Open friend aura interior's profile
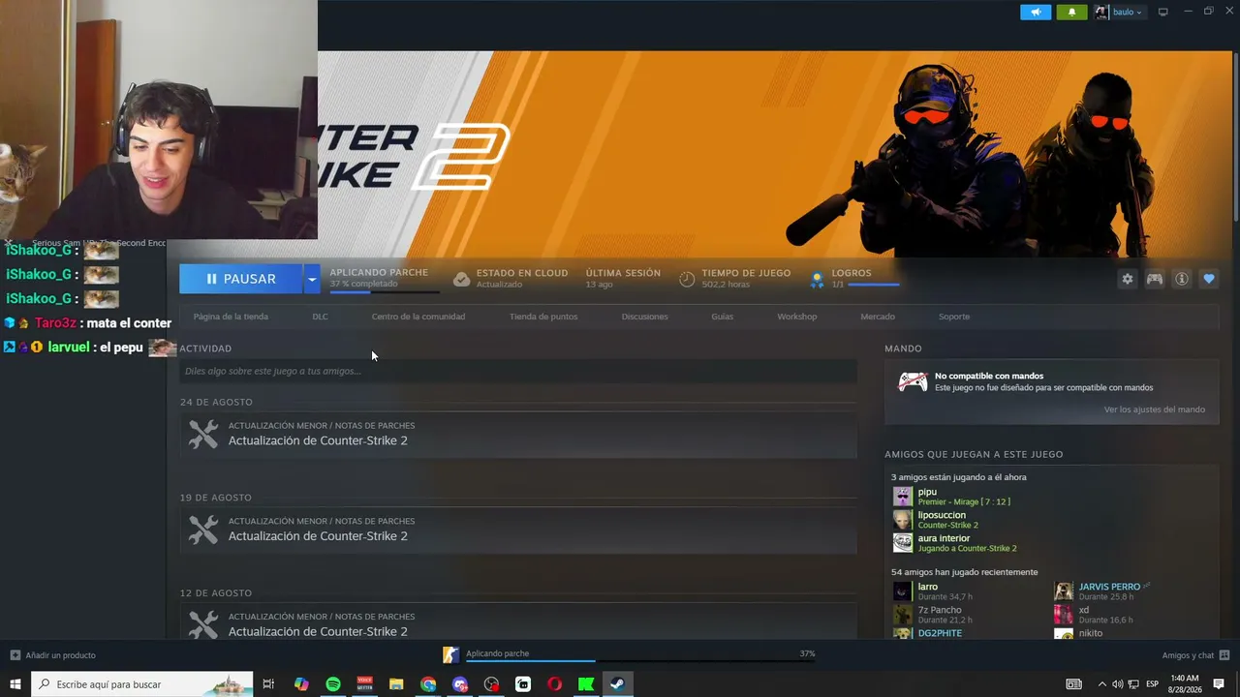 [944, 538]
